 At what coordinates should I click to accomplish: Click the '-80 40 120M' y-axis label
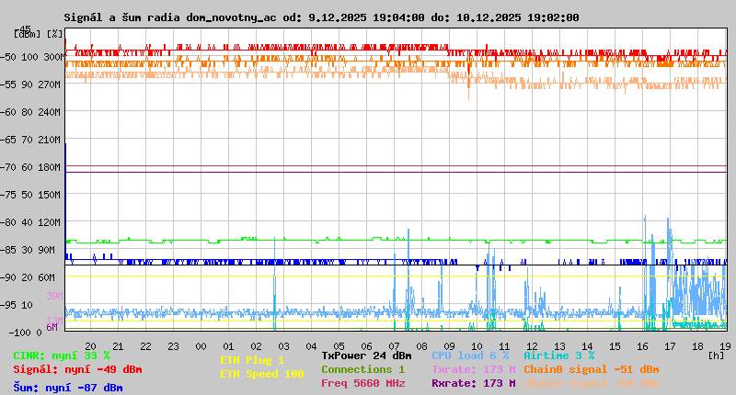tap(31, 222)
